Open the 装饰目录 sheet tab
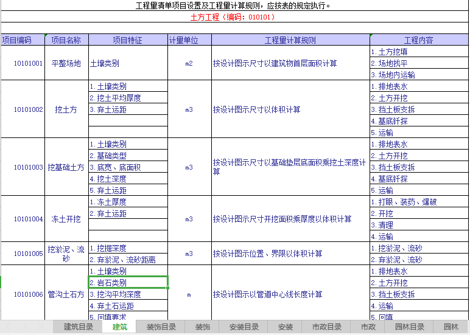Screen dimensions: 470x335 pyautogui.click(x=160, y=327)
